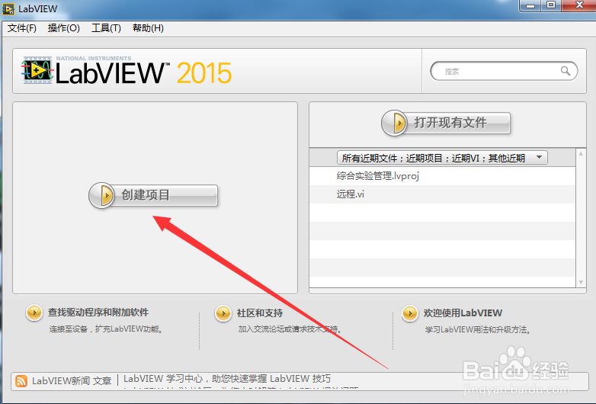
Task: Open recent file 远程.vi
Action: click(x=350, y=194)
